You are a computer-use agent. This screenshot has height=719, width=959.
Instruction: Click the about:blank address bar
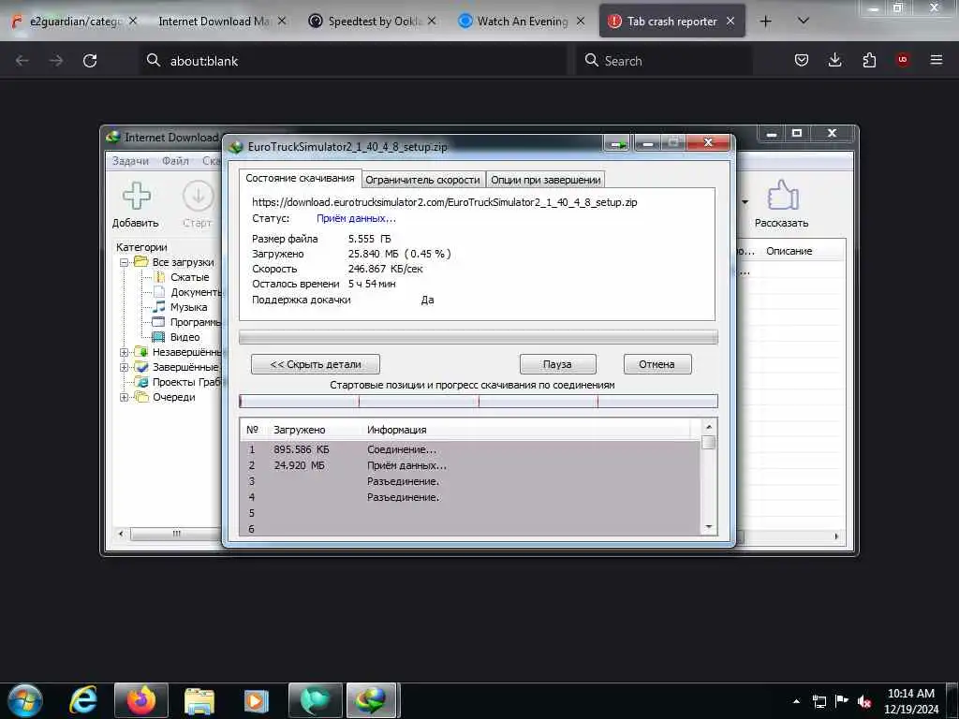click(353, 61)
